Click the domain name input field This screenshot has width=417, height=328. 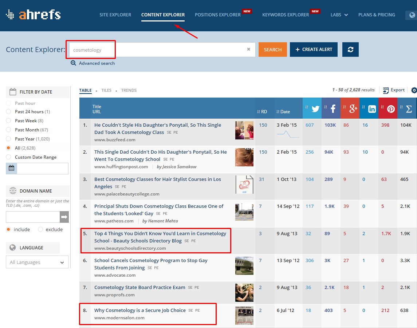coord(33,217)
